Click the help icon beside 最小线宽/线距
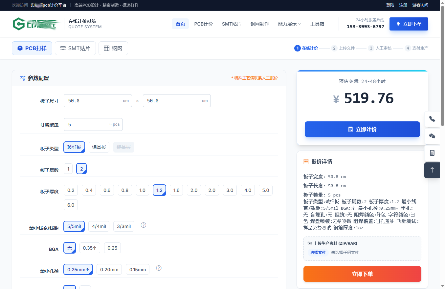 [144, 225]
